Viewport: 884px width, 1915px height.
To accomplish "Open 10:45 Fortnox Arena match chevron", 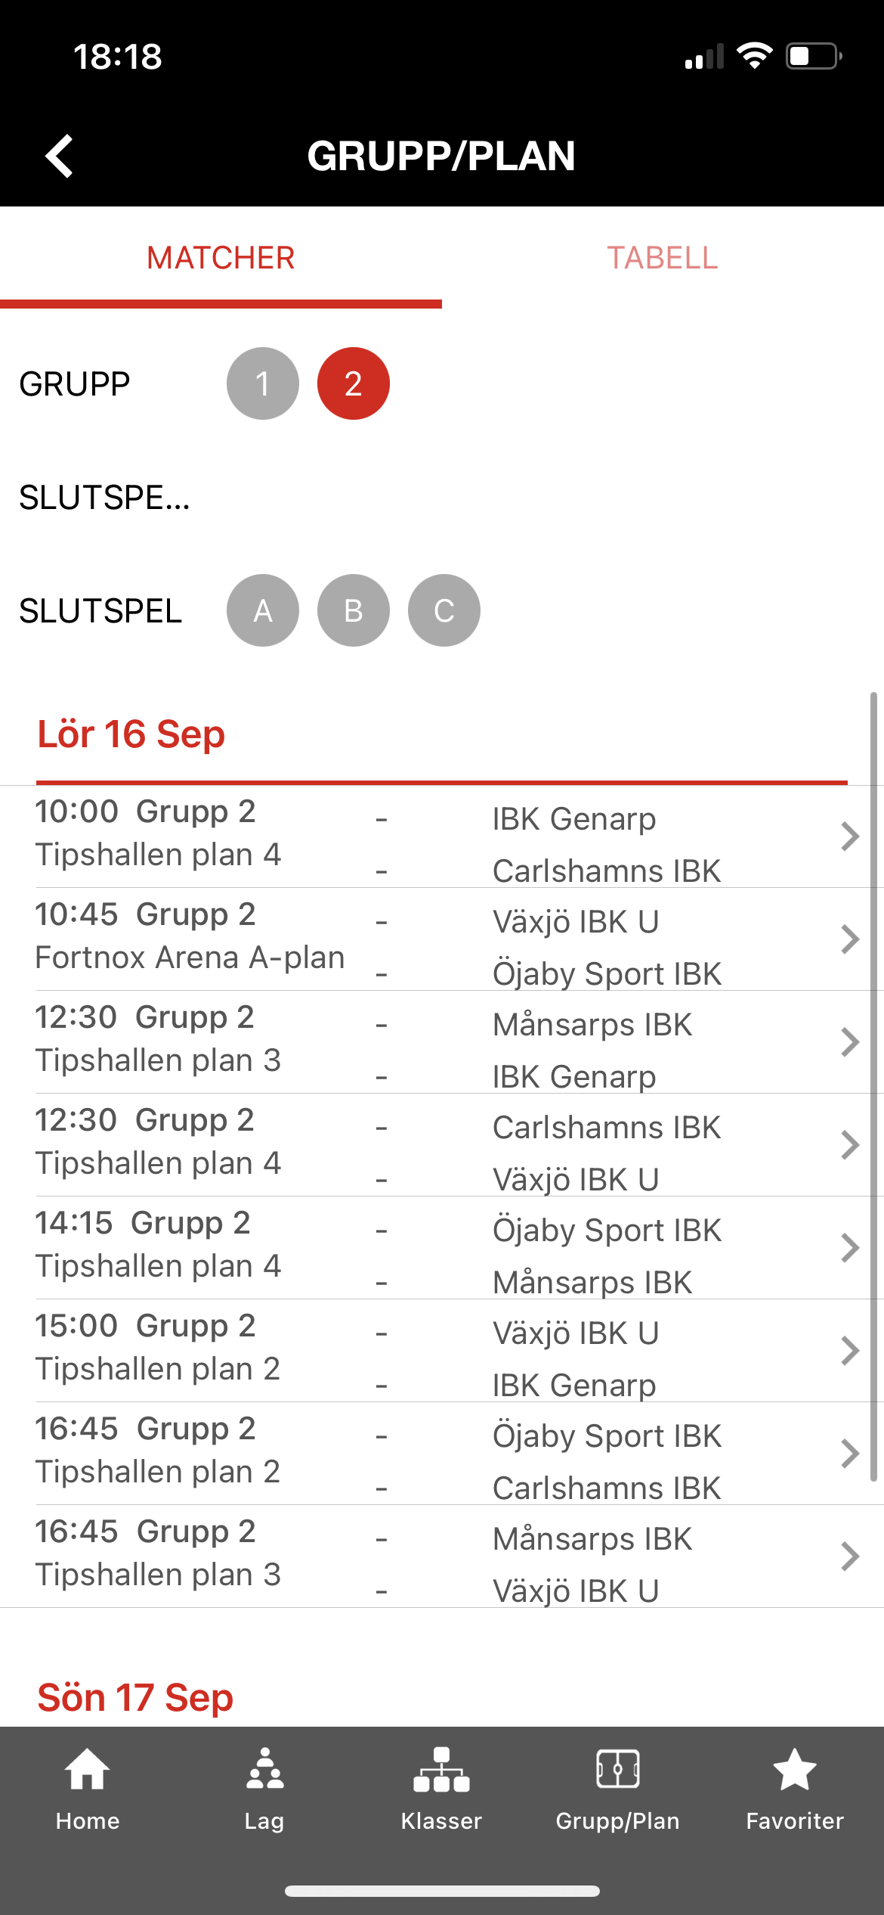I will [850, 939].
